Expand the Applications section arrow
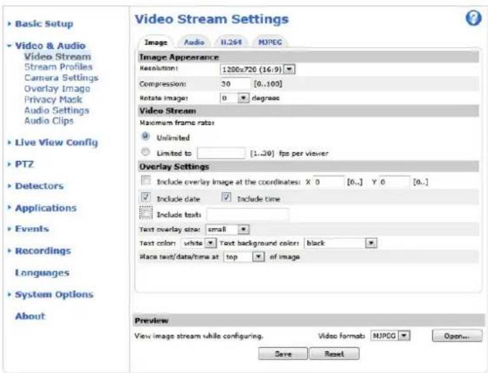488x373 pixels. tap(10, 207)
